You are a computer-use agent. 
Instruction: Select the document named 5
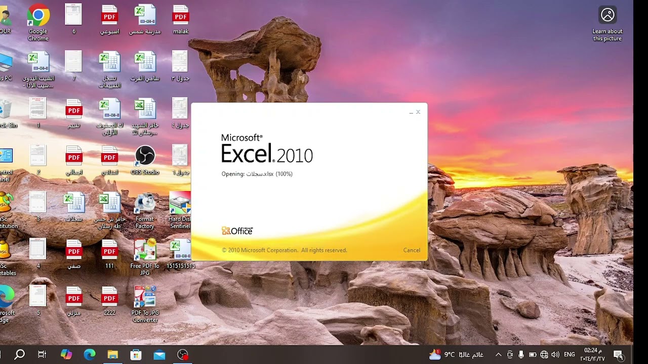tap(38, 302)
